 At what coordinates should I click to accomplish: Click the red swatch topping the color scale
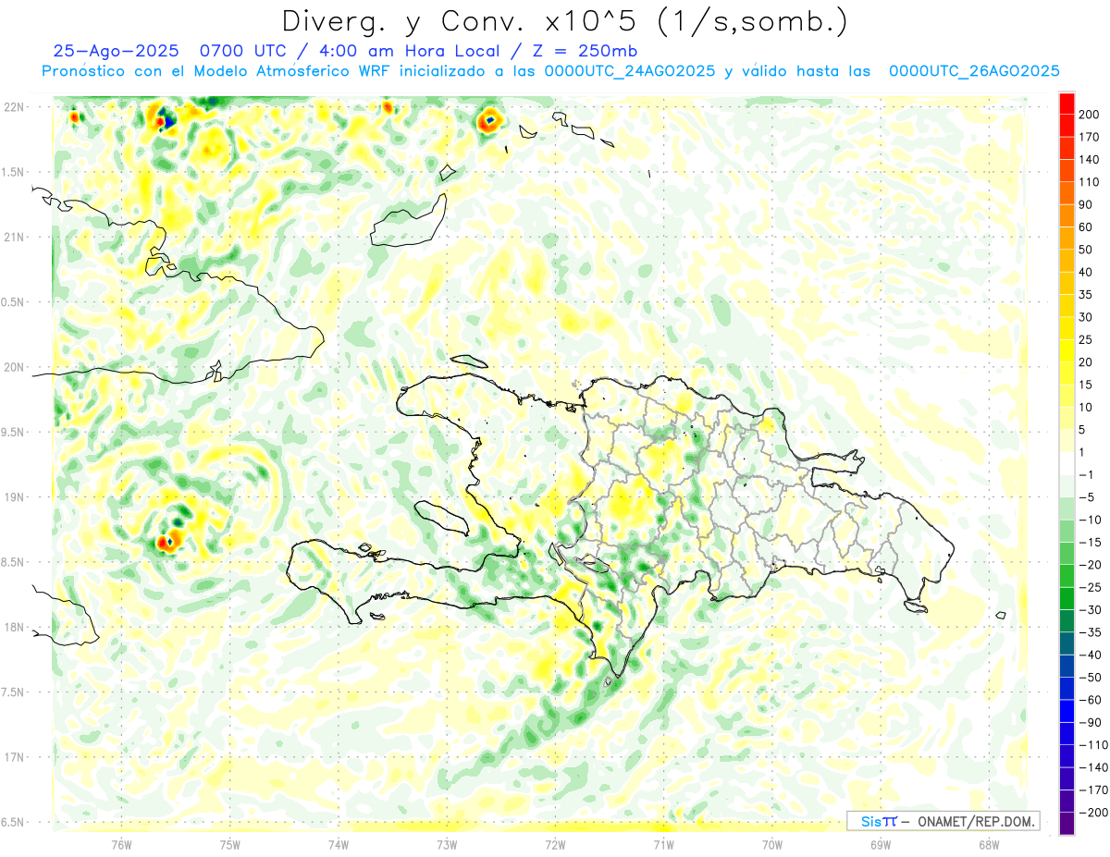pyautogui.click(x=1067, y=104)
